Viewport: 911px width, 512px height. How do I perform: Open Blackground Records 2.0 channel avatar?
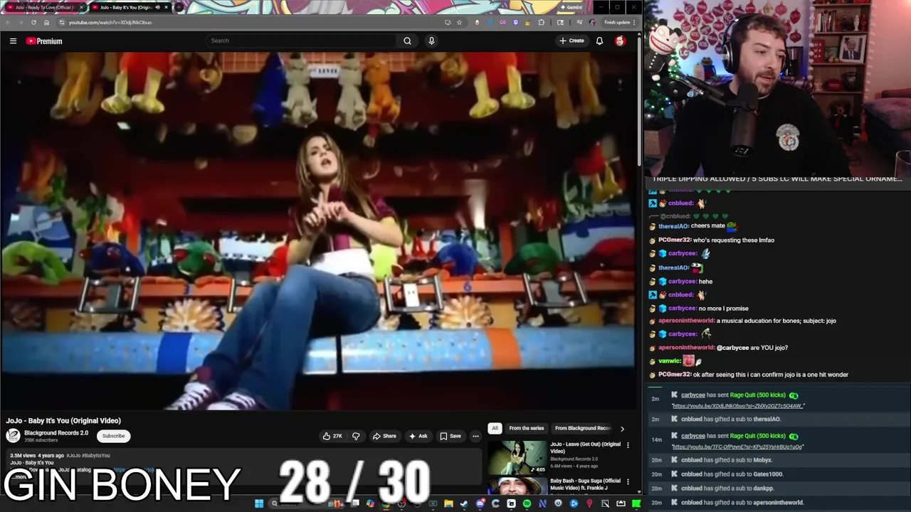click(x=13, y=436)
